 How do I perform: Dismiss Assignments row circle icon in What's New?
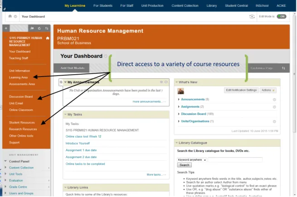click(274, 107)
